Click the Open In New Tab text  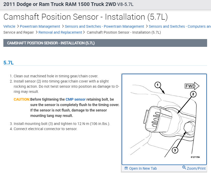[x=143, y=168]
